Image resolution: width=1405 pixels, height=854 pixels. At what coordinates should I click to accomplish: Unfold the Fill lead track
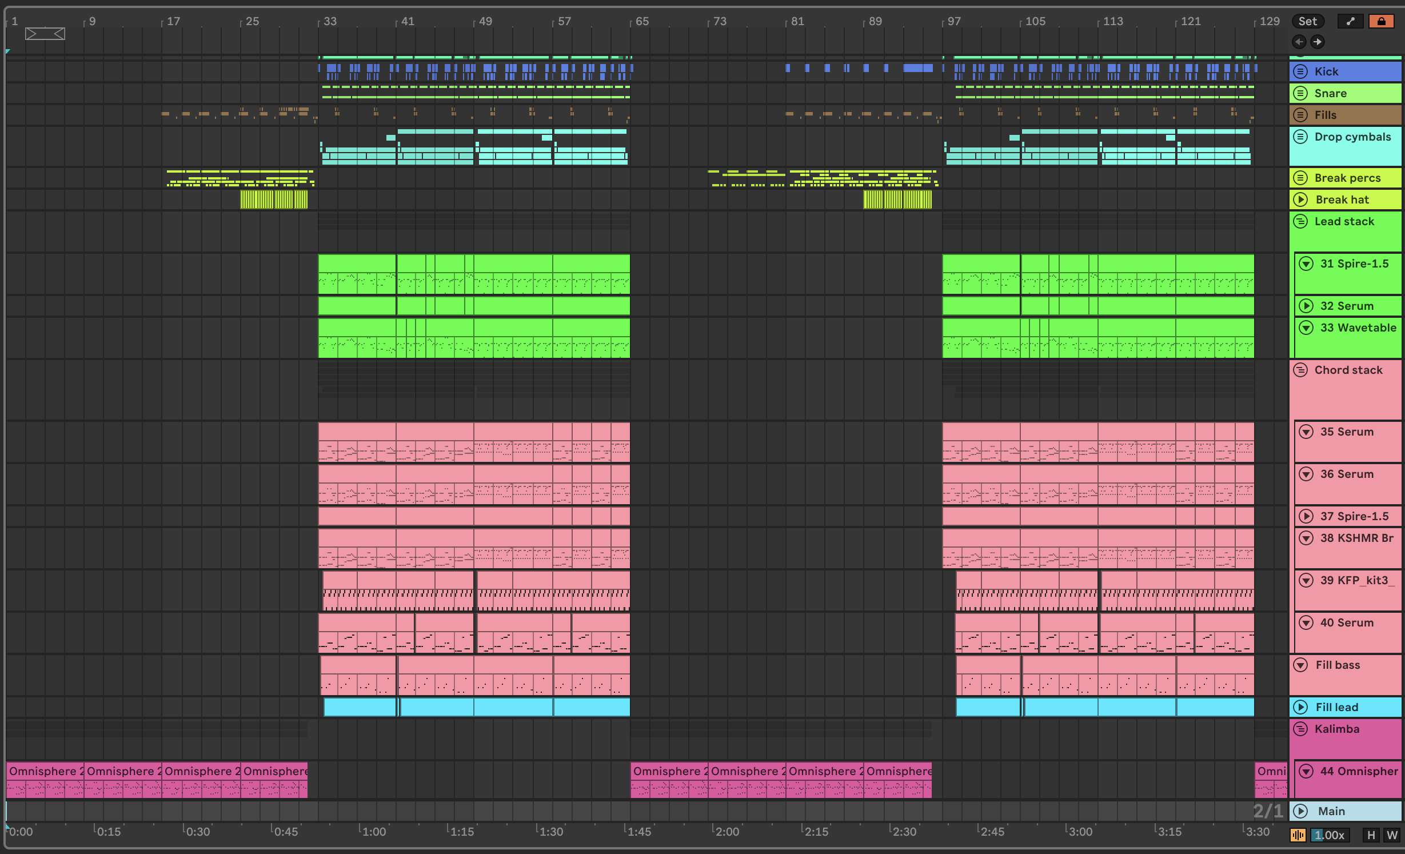[1300, 707]
